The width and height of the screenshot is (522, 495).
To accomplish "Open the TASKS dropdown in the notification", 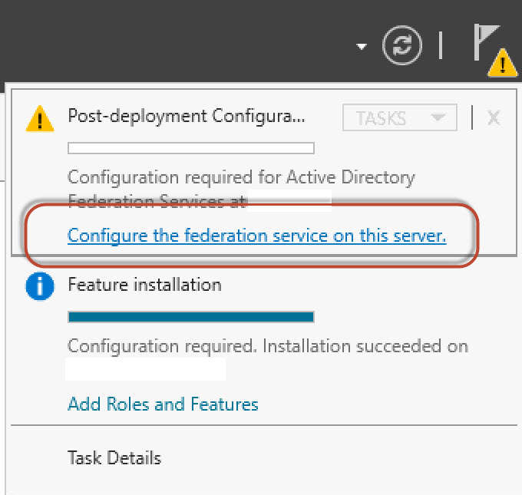I will point(400,117).
